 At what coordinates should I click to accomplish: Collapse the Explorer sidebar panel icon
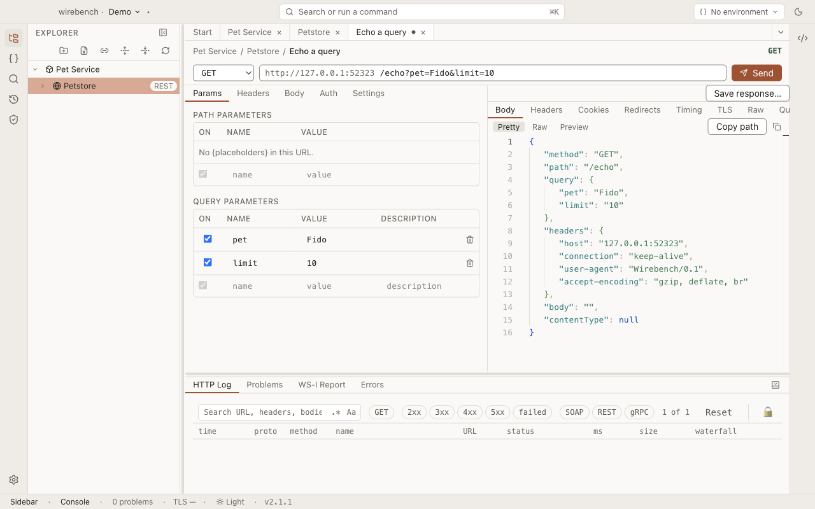coord(163,32)
